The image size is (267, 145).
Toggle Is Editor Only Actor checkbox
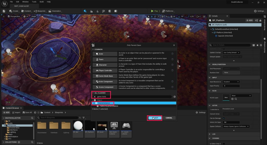[224, 144]
